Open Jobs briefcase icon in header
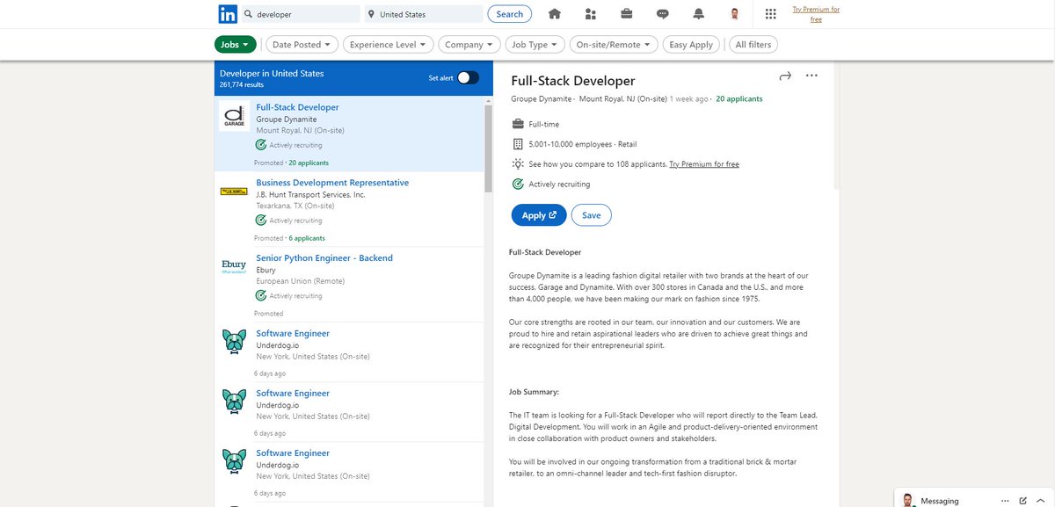 coord(627,14)
